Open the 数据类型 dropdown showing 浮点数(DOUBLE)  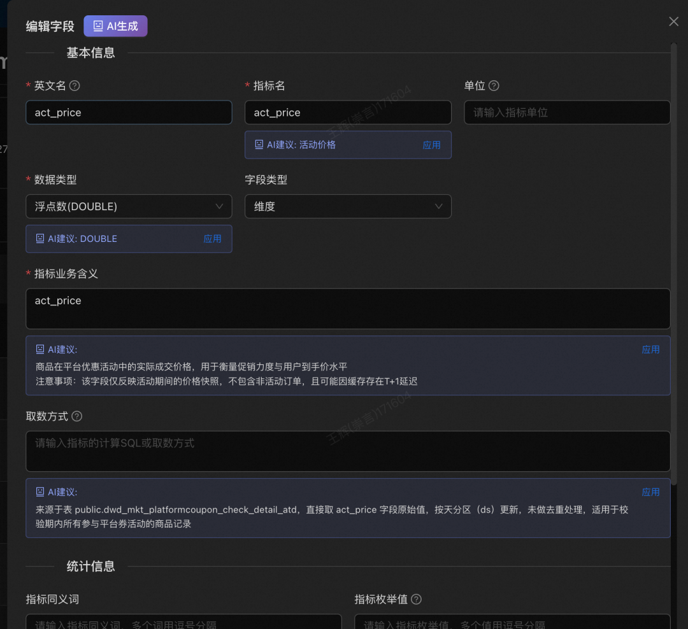tap(129, 206)
